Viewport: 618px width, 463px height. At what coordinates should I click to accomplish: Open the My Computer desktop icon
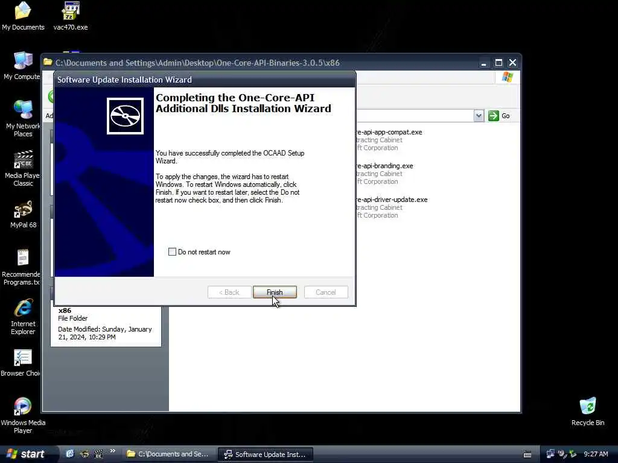point(22,66)
